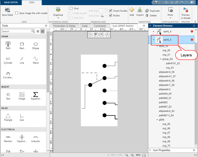Click Preview in Model
The width and height of the screenshot is (198, 157).
tap(186, 13)
